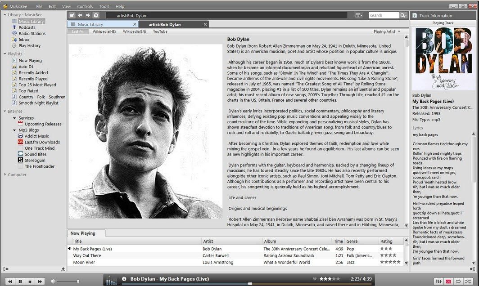479x286 pixels.
Task: Select the Moon River track row
Action: [235, 262]
